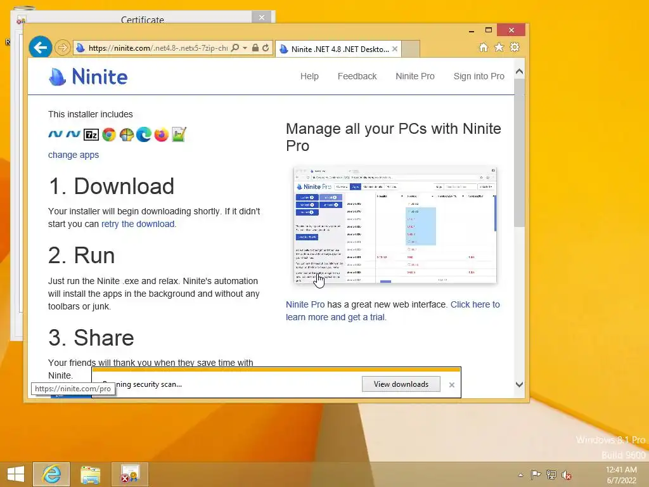Click the 7-Zip icon in installer list
The height and width of the screenshot is (487, 649).
pyautogui.click(x=91, y=134)
